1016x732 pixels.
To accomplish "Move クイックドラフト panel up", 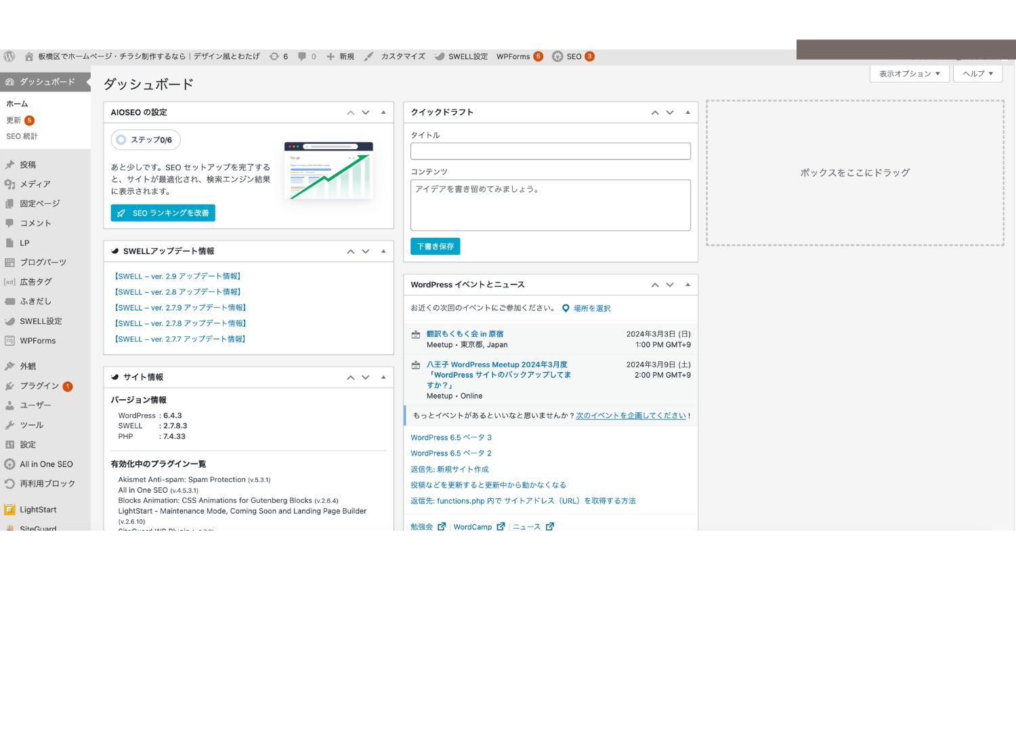I will (655, 113).
